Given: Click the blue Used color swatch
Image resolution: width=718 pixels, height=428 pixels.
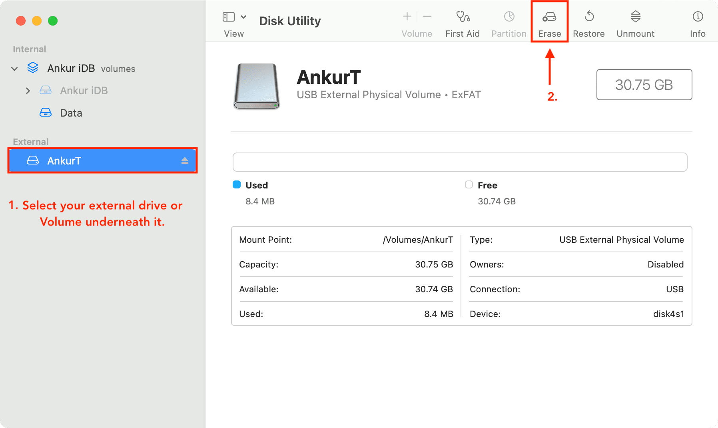Looking at the screenshot, I should (x=237, y=184).
